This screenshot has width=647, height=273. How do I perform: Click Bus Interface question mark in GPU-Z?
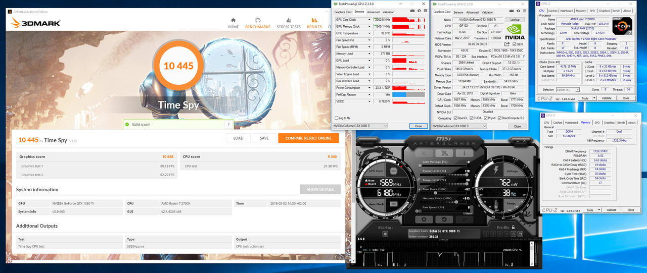pyautogui.click(x=524, y=57)
